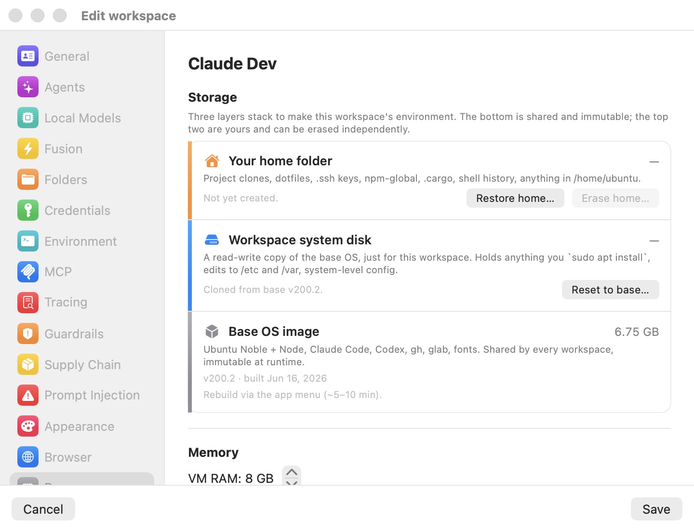Open the Prompt Injection section

click(82, 395)
